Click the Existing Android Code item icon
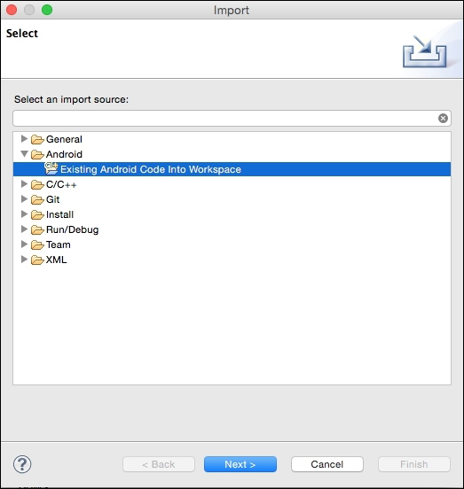464x489 pixels. pos(51,168)
